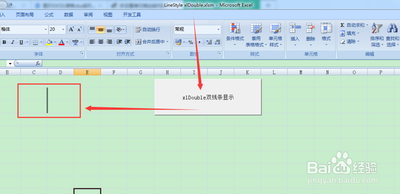Open 清除 clear dropdown

[350, 41]
